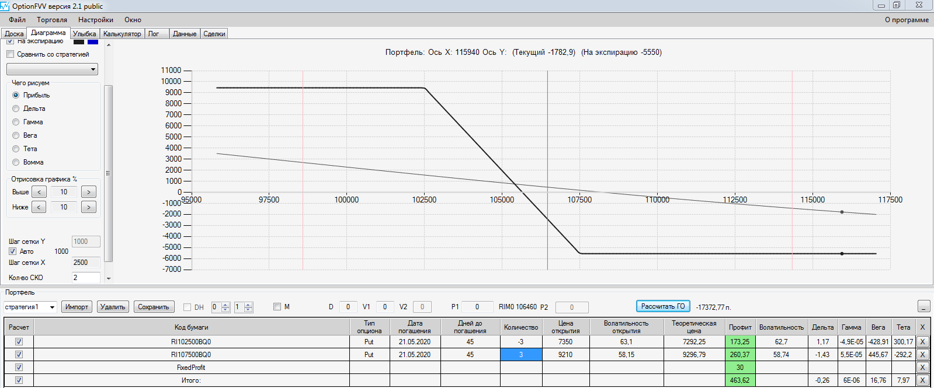Image resolution: width=934 pixels, height=388 pixels.
Task: Toggle the 'На экспирацию' checkbox
Action: (10, 41)
